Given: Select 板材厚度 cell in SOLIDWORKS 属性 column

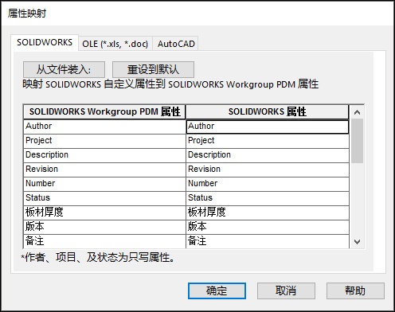Looking at the screenshot, I should pos(268,213).
